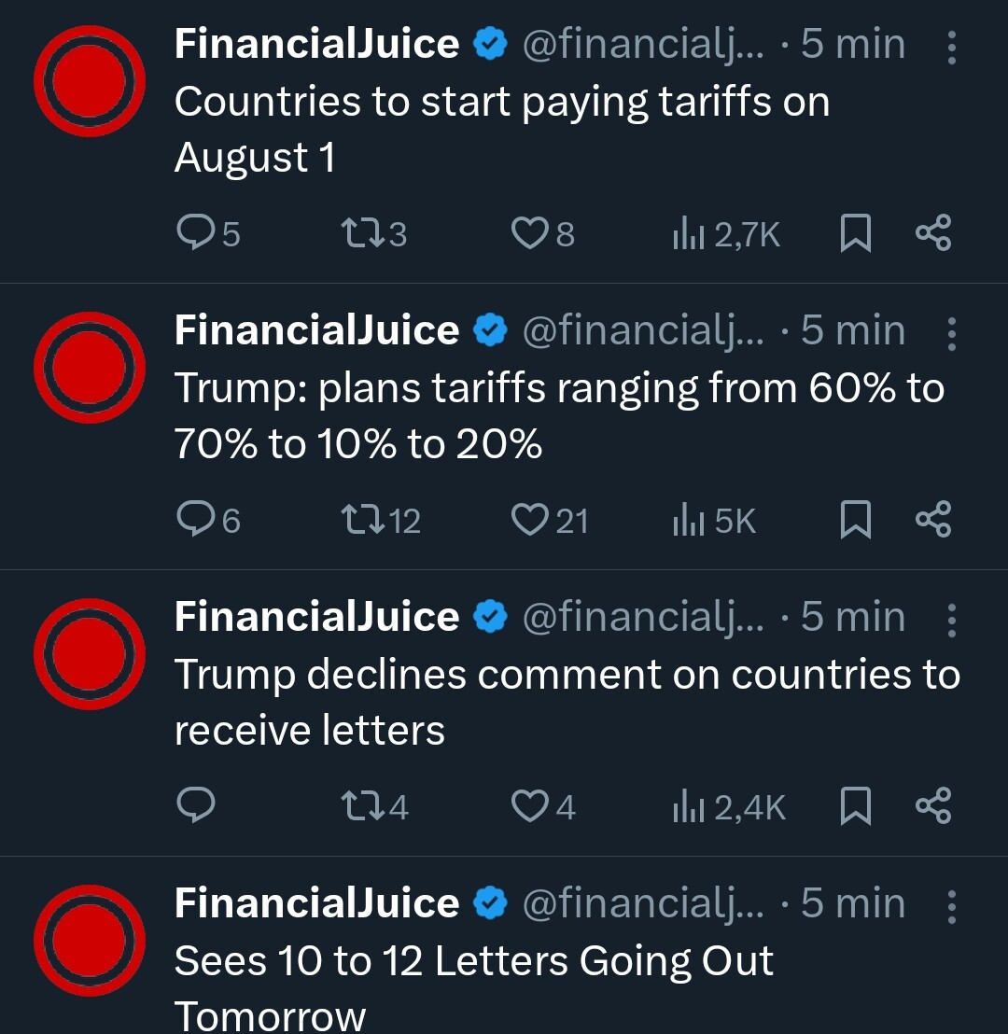The width and height of the screenshot is (1008, 1034).
Task: Tap the @financialj handle on the last tweet
Action: [x=642, y=904]
